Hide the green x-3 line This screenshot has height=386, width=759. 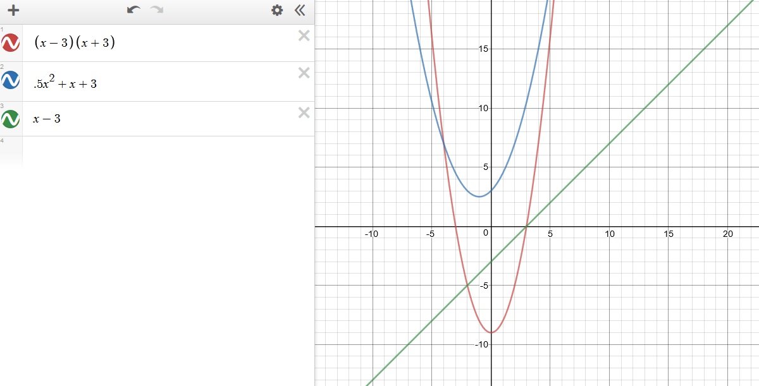[11, 119]
